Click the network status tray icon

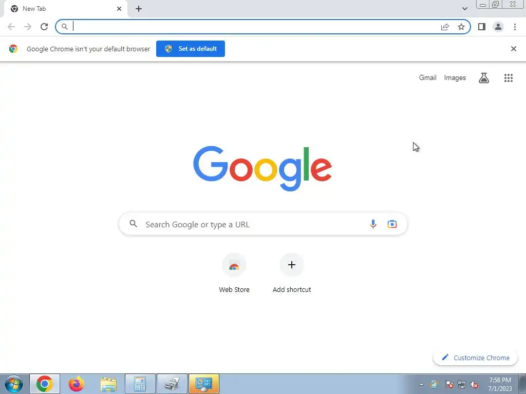pos(462,385)
